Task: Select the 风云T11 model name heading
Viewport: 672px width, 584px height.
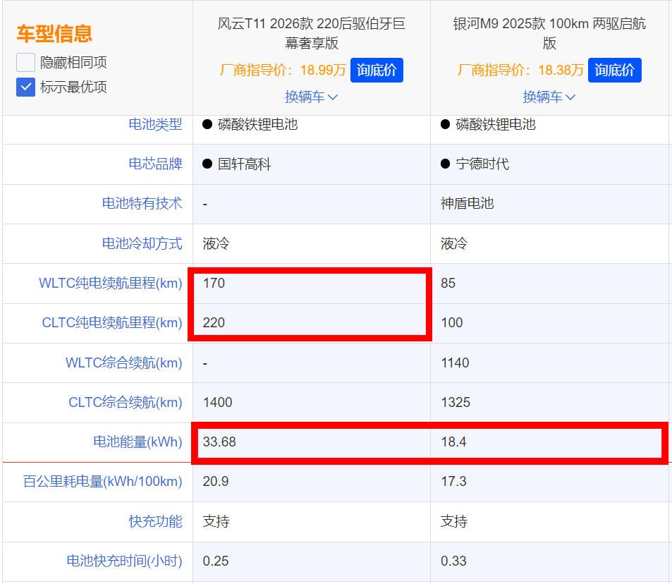Action: [311, 31]
